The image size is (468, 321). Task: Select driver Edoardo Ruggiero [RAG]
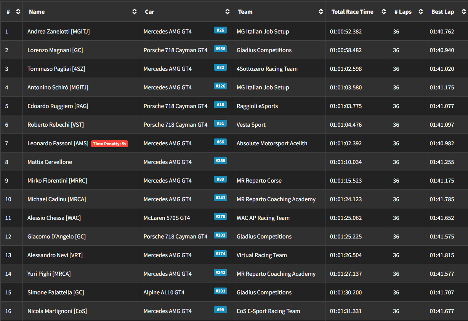click(x=58, y=106)
